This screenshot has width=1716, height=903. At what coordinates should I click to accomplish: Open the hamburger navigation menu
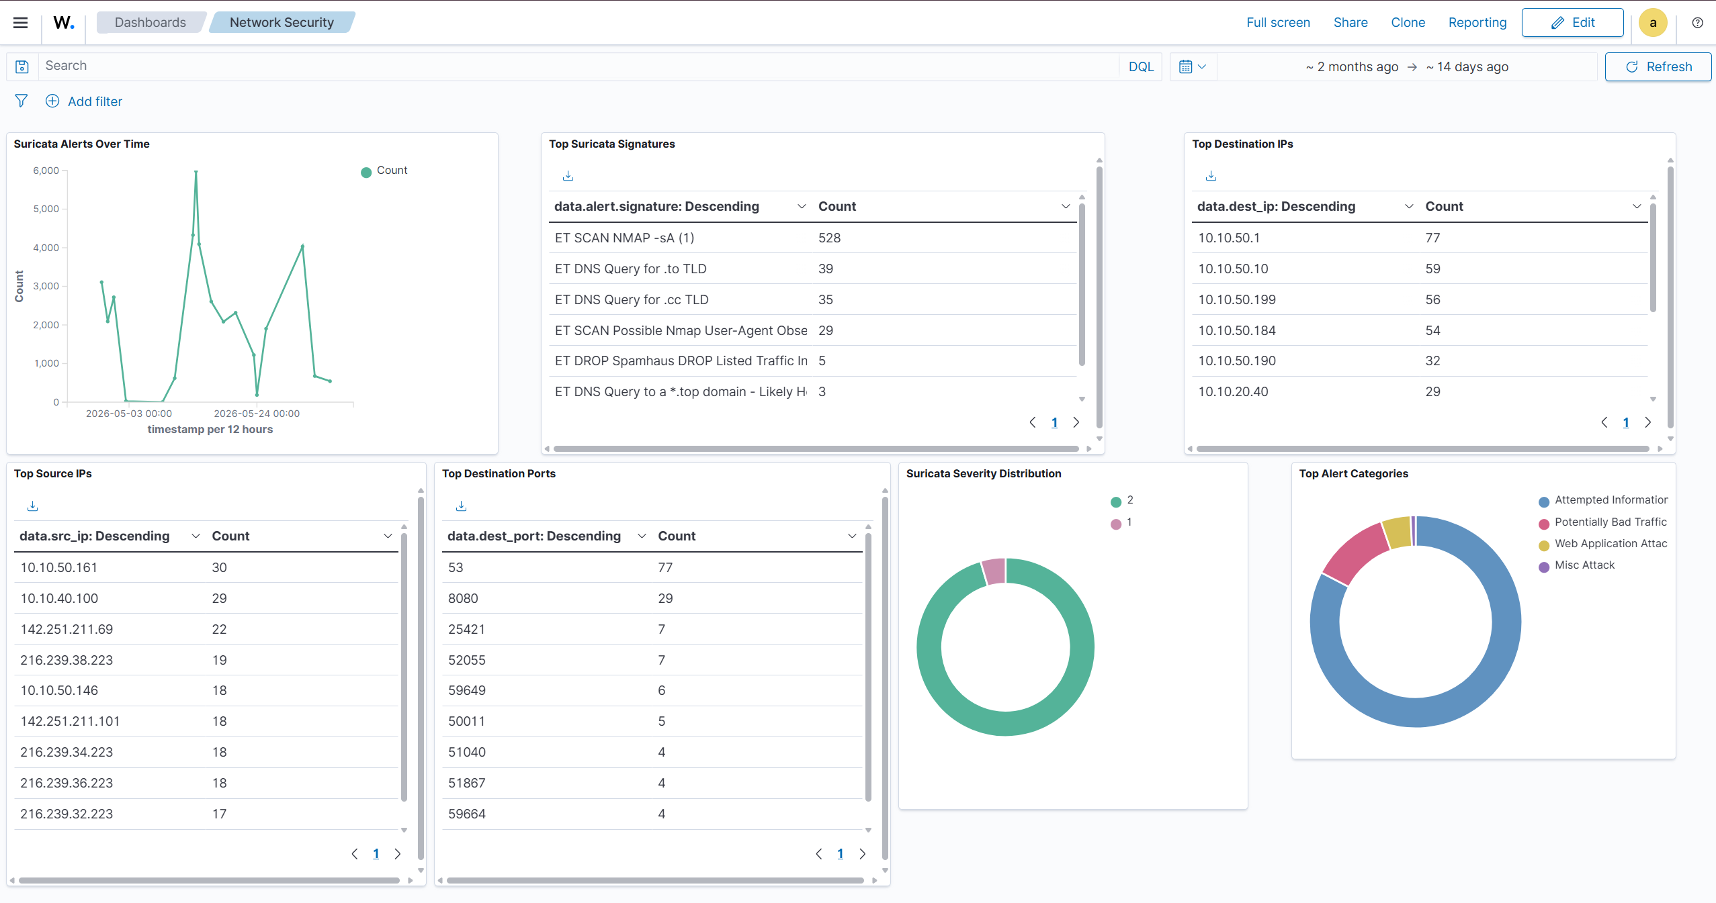[21, 22]
